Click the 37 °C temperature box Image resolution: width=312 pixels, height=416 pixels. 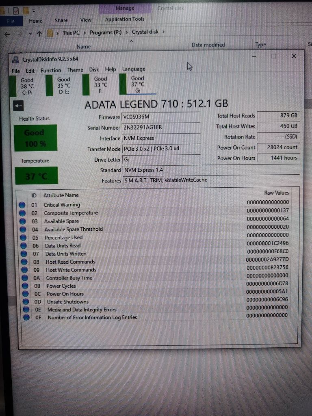coord(36,175)
